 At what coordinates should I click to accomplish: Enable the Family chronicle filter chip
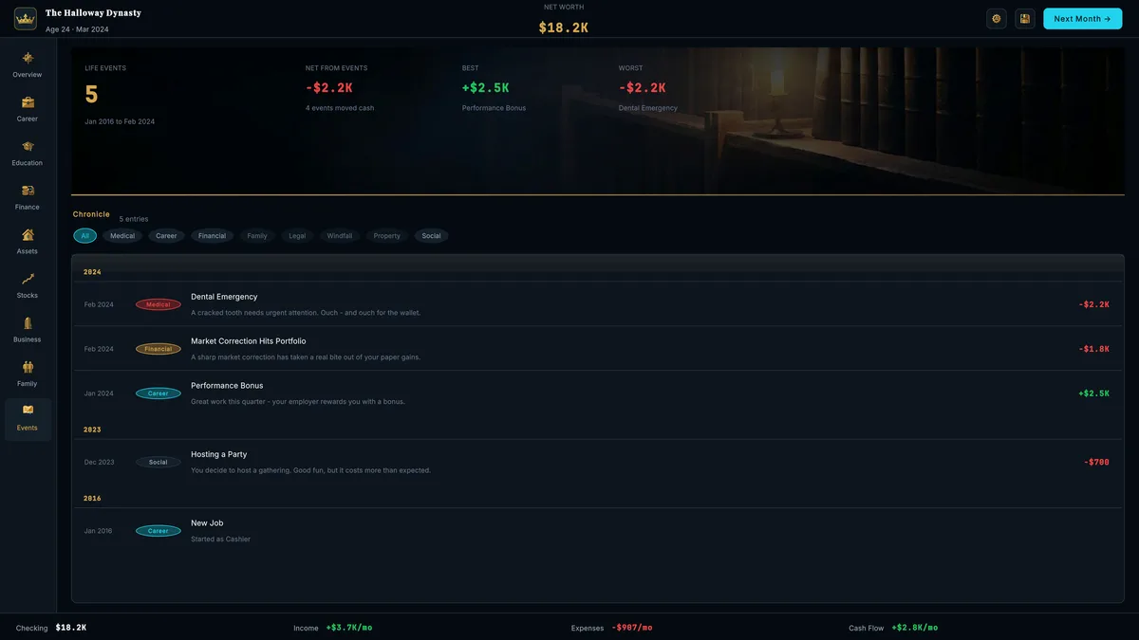click(257, 236)
